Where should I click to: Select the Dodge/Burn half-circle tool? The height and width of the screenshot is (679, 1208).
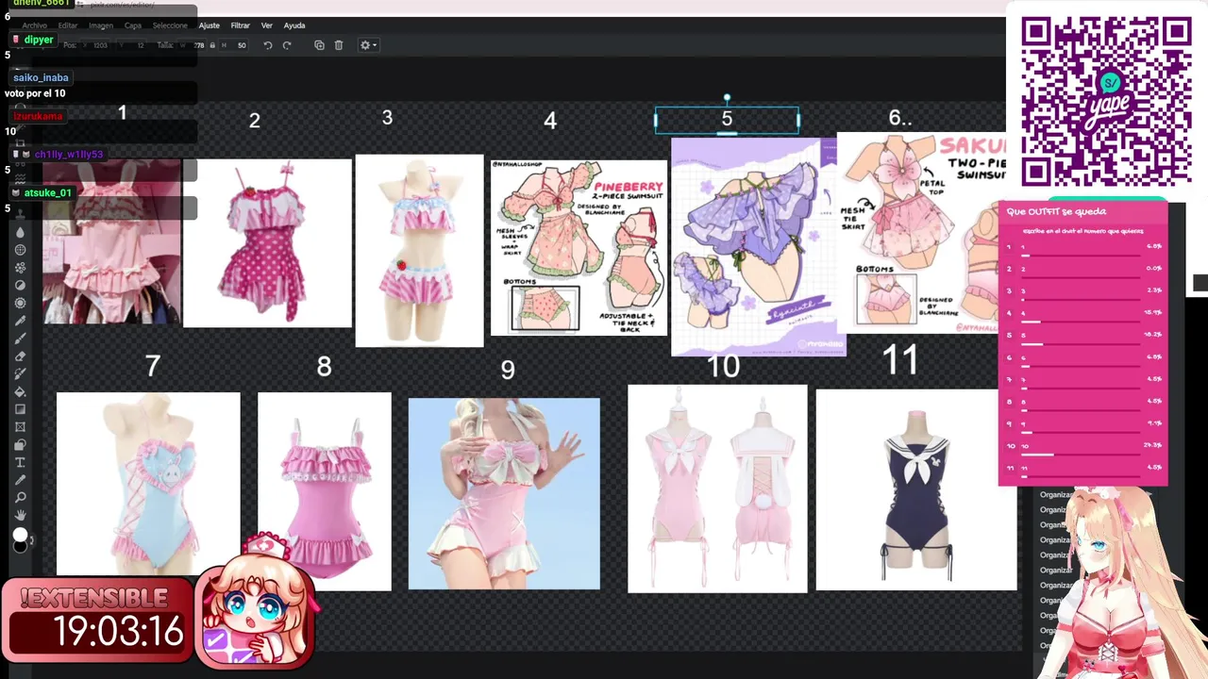pyautogui.click(x=20, y=285)
